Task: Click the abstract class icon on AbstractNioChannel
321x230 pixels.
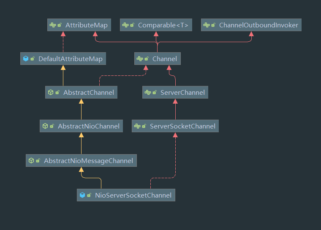Action: click(x=45, y=126)
